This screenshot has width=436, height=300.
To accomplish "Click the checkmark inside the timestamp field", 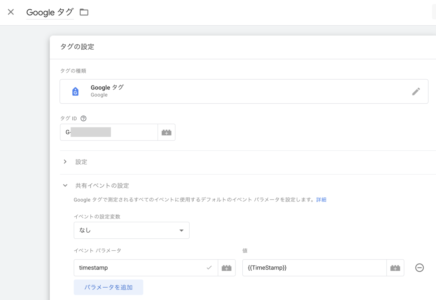I will pyautogui.click(x=209, y=268).
